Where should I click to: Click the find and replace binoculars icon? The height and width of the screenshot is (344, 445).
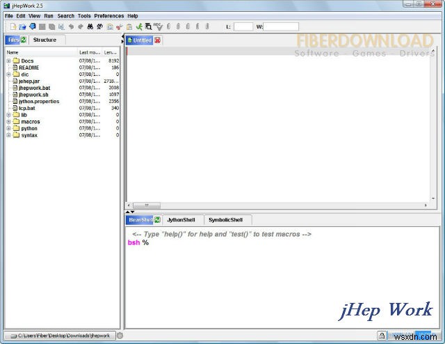coord(100,26)
